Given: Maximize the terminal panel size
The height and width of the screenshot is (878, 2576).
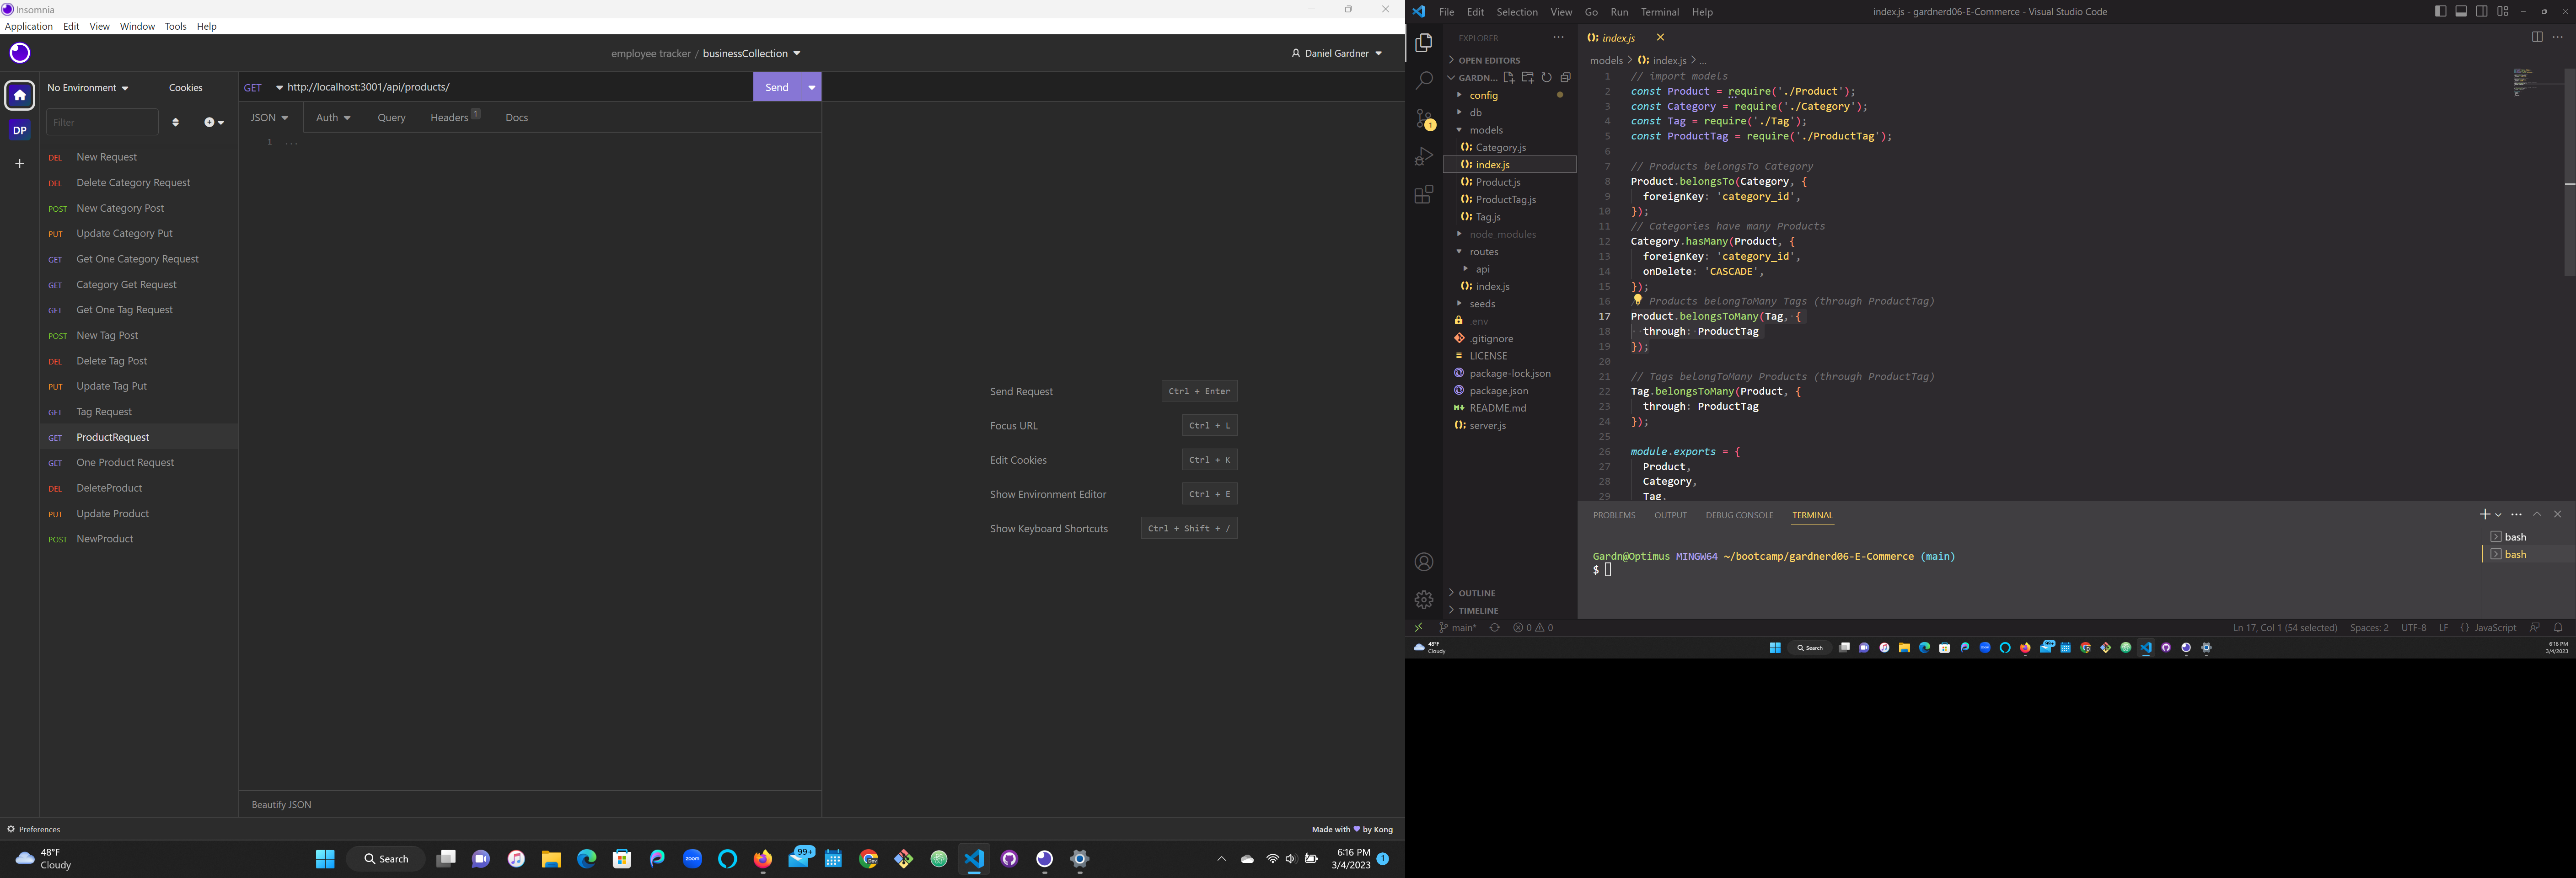Looking at the screenshot, I should tap(2537, 514).
